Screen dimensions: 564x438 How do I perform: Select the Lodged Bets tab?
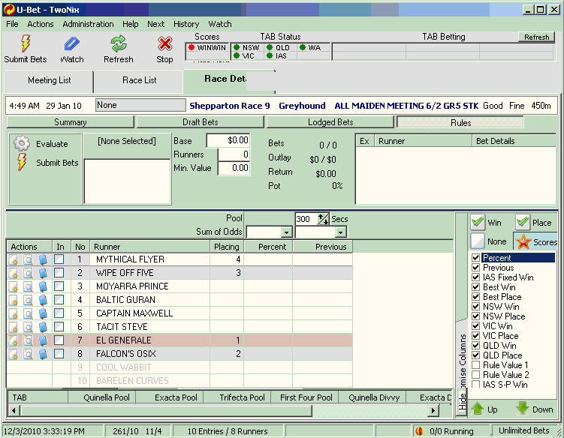pyautogui.click(x=330, y=122)
